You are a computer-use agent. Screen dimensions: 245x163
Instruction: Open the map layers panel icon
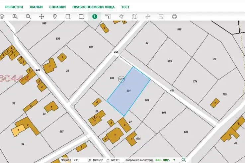pos(2,16)
